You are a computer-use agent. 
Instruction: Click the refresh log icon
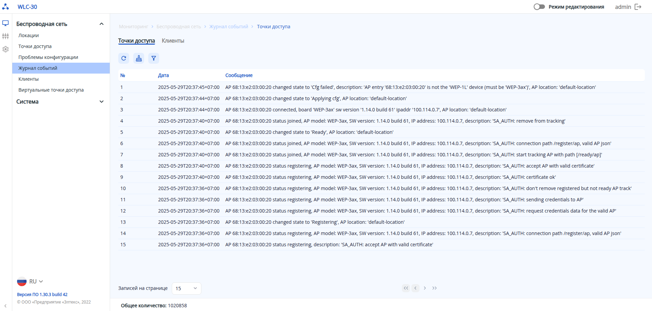click(124, 58)
